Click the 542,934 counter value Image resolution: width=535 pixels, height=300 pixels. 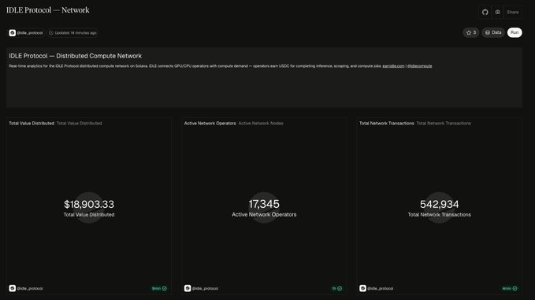[440, 204]
